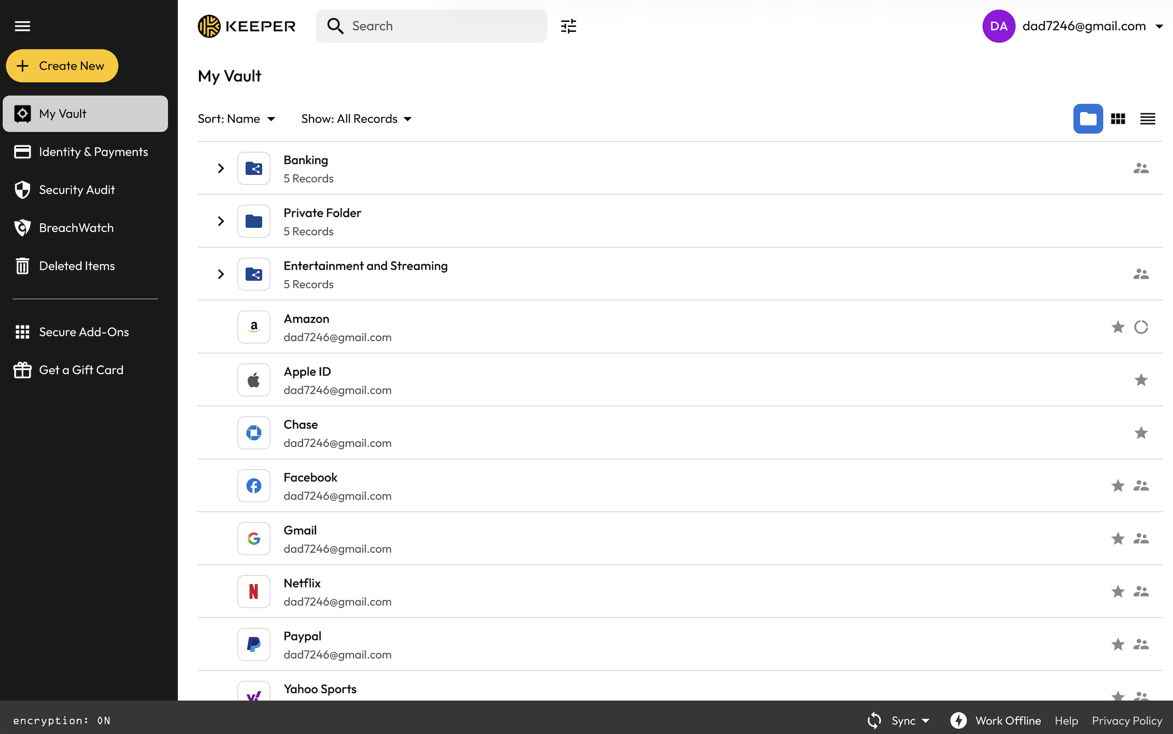Click the Sync icon in footer

(874, 720)
